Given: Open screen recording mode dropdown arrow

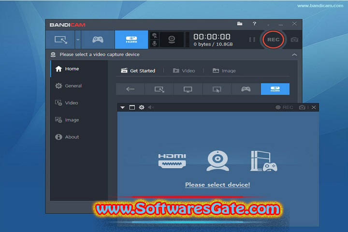Looking at the screenshot, I should (x=78, y=40).
